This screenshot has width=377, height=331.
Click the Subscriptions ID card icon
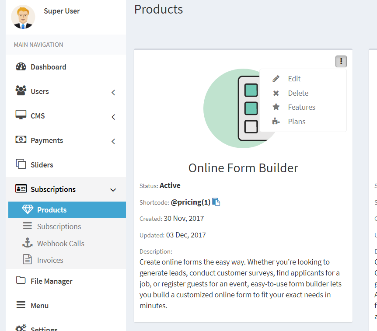pos(21,188)
